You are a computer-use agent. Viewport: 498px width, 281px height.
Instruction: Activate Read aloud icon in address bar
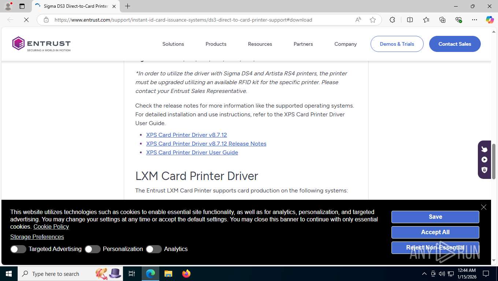point(358,20)
